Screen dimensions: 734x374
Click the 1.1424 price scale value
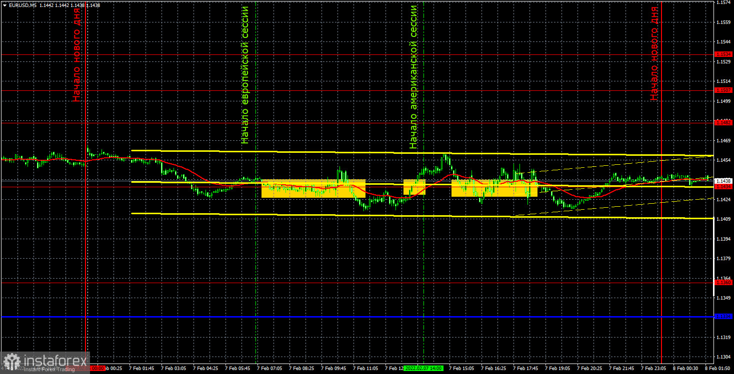click(723, 199)
